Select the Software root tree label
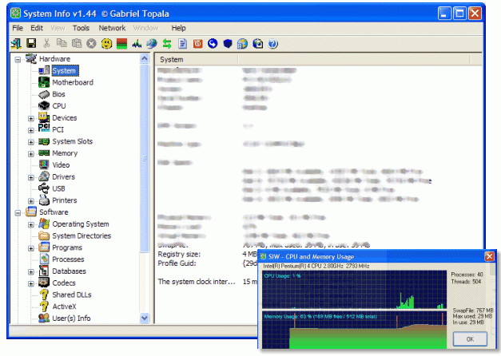 coord(54,212)
